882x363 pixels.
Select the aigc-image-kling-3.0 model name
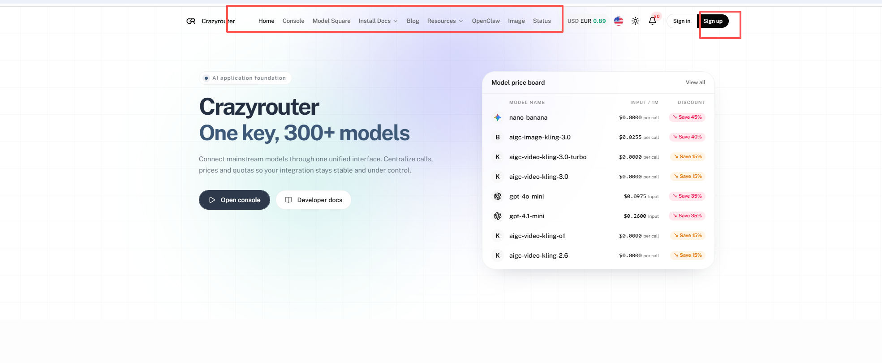point(540,137)
